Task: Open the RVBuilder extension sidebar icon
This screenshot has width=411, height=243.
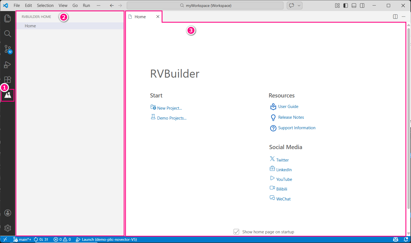Action: point(7,95)
